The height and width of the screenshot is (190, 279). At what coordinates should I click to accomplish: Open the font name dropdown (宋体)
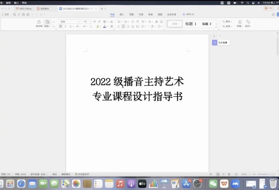[70, 22]
